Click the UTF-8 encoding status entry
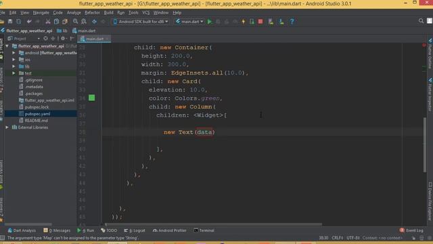 [353, 238]
